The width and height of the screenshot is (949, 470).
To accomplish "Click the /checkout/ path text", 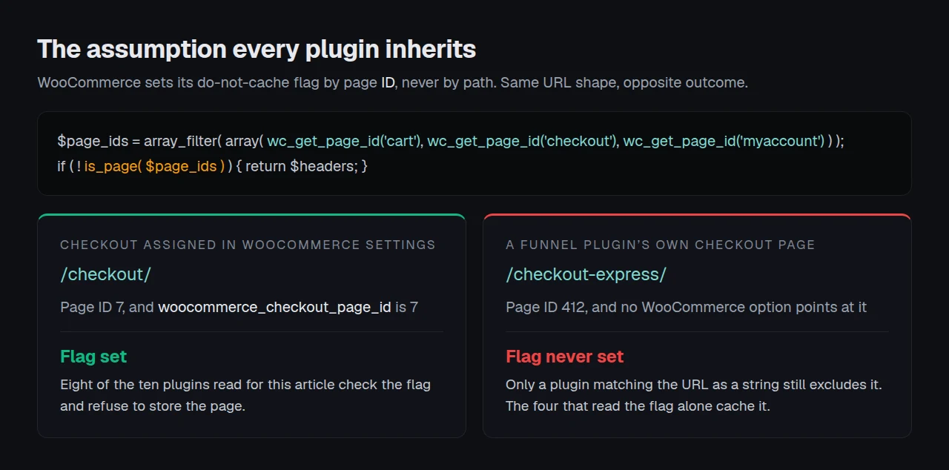I will (105, 274).
